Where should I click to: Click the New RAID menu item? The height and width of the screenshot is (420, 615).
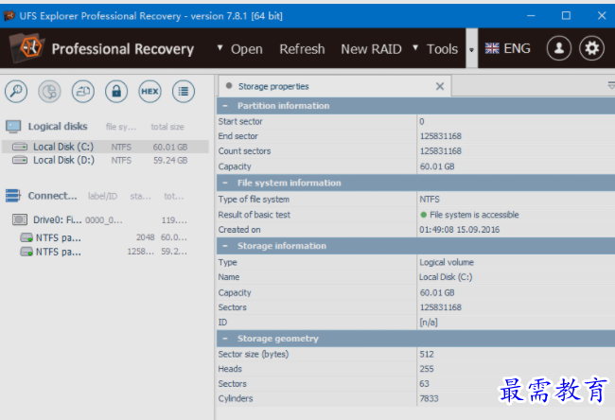point(371,49)
